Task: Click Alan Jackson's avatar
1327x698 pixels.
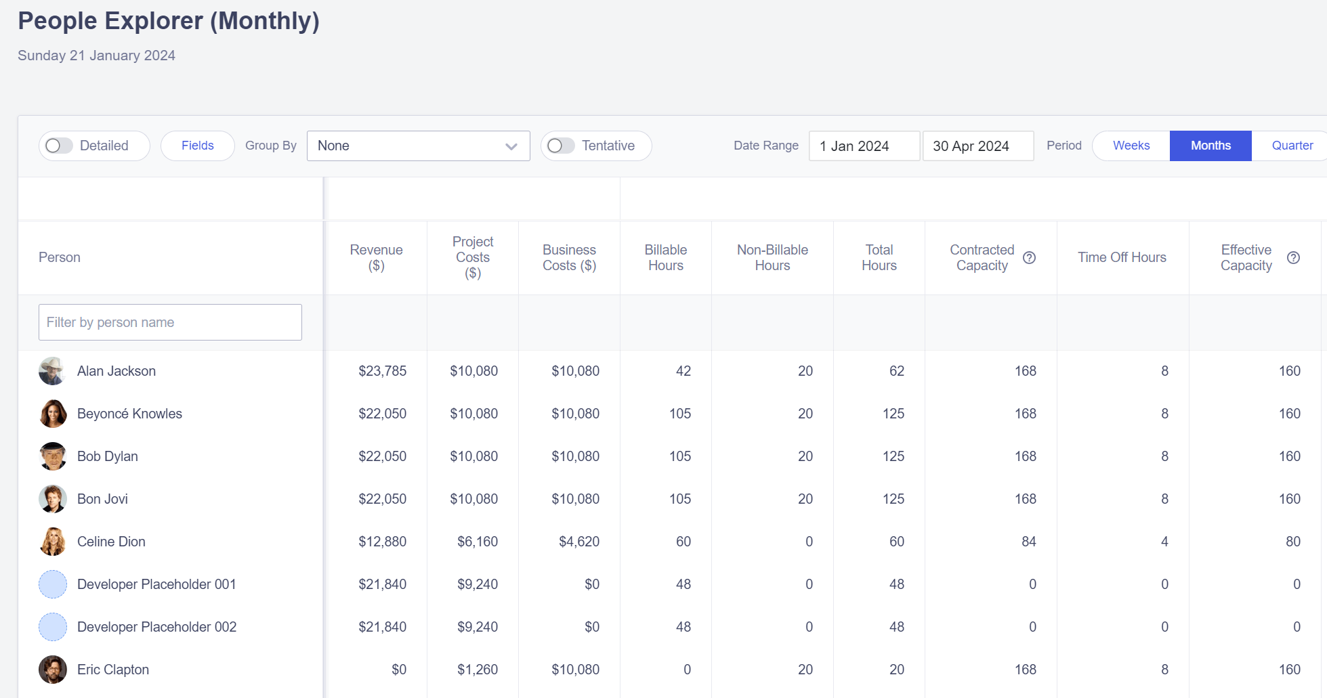Action: (x=53, y=371)
